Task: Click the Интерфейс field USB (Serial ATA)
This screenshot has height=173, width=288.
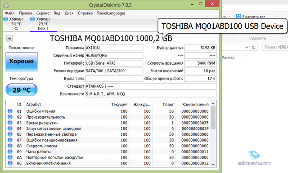Action: point(114,63)
